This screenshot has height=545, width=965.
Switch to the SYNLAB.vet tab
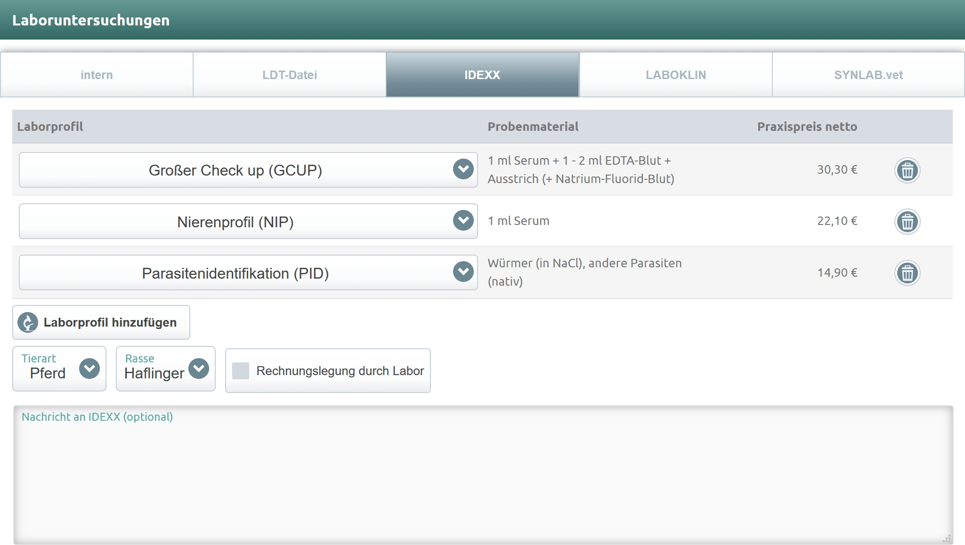[868, 75]
